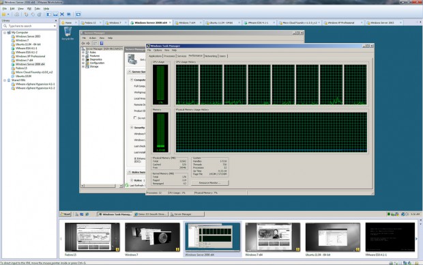Expand the Diagnostics node in Server Manager
This screenshot has width=423, height=265.
[x=83, y=59]
